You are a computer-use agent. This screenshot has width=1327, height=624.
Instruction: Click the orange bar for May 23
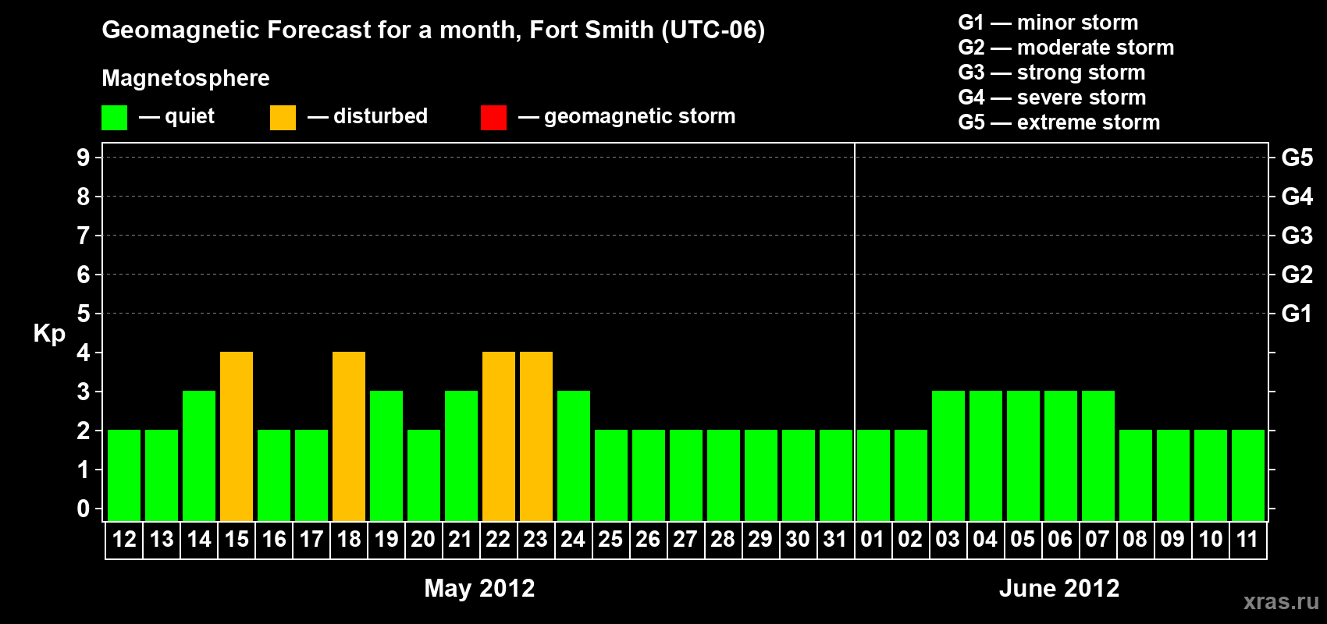pos(536,437)
